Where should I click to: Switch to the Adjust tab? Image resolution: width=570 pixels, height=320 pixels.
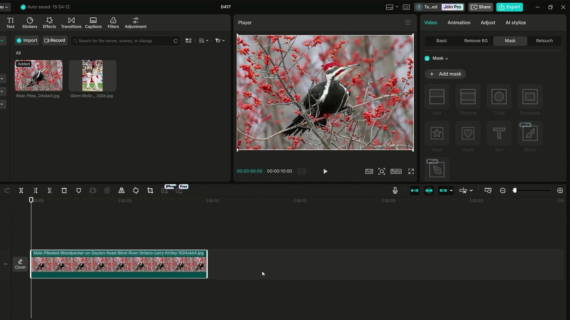[x=488, y=22]
